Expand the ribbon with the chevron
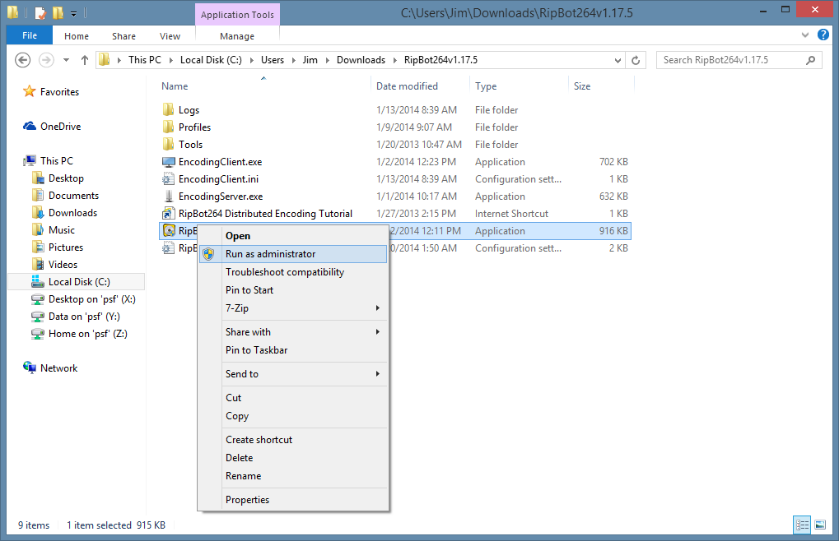The height and width of the screenshot is (541, 839). click(805, 35)
